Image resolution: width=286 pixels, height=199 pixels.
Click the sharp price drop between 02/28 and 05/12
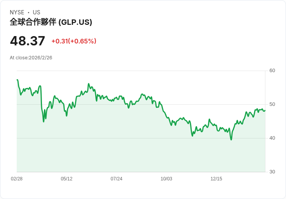(44, 121)
